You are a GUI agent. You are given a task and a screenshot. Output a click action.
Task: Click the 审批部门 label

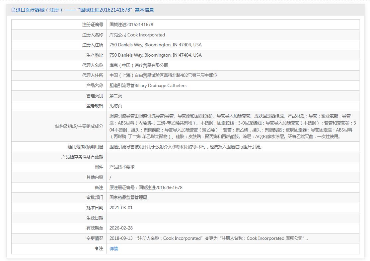(x=95, y=197)
